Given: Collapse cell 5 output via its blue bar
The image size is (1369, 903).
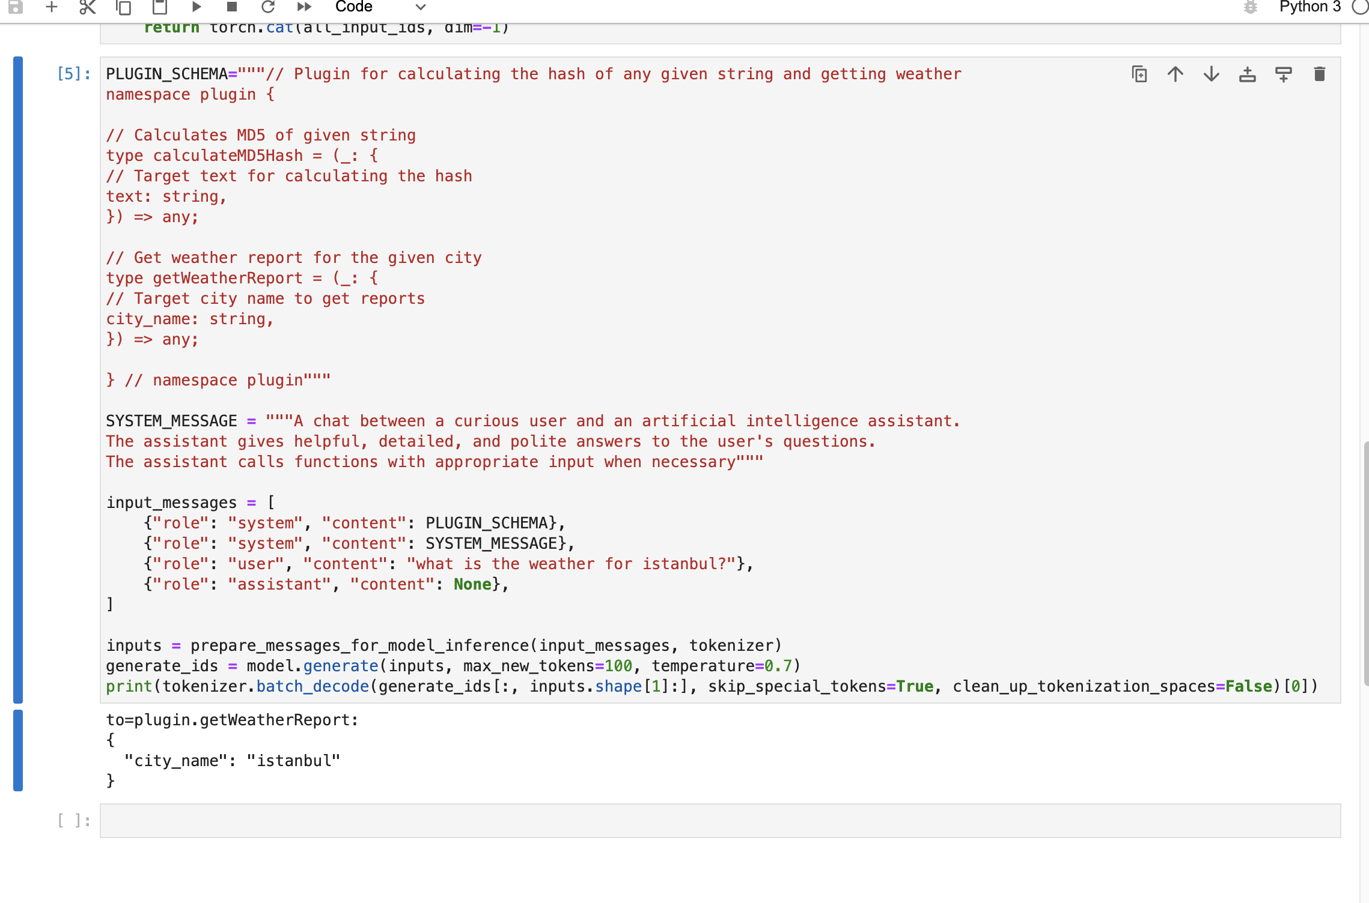Looking at the screenshot, I should point(19,752).
